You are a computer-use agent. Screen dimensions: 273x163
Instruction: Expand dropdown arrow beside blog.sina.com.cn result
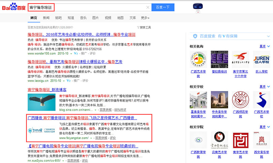click(95, 110)
